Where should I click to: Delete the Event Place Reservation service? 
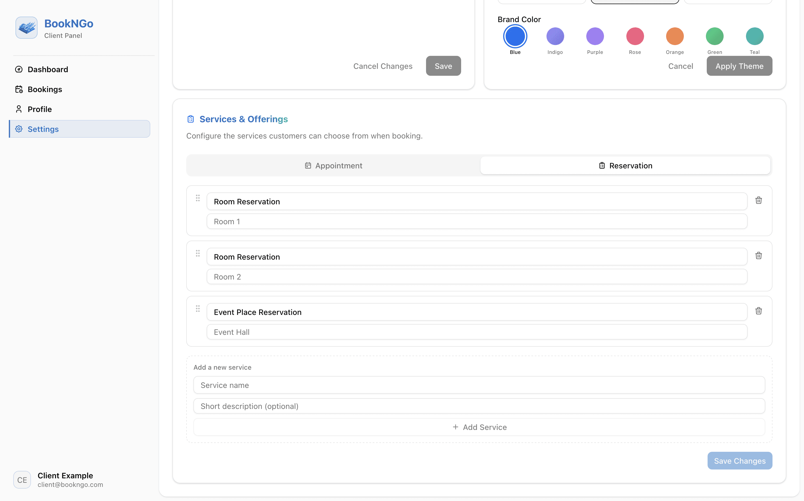tap(759, 311)
